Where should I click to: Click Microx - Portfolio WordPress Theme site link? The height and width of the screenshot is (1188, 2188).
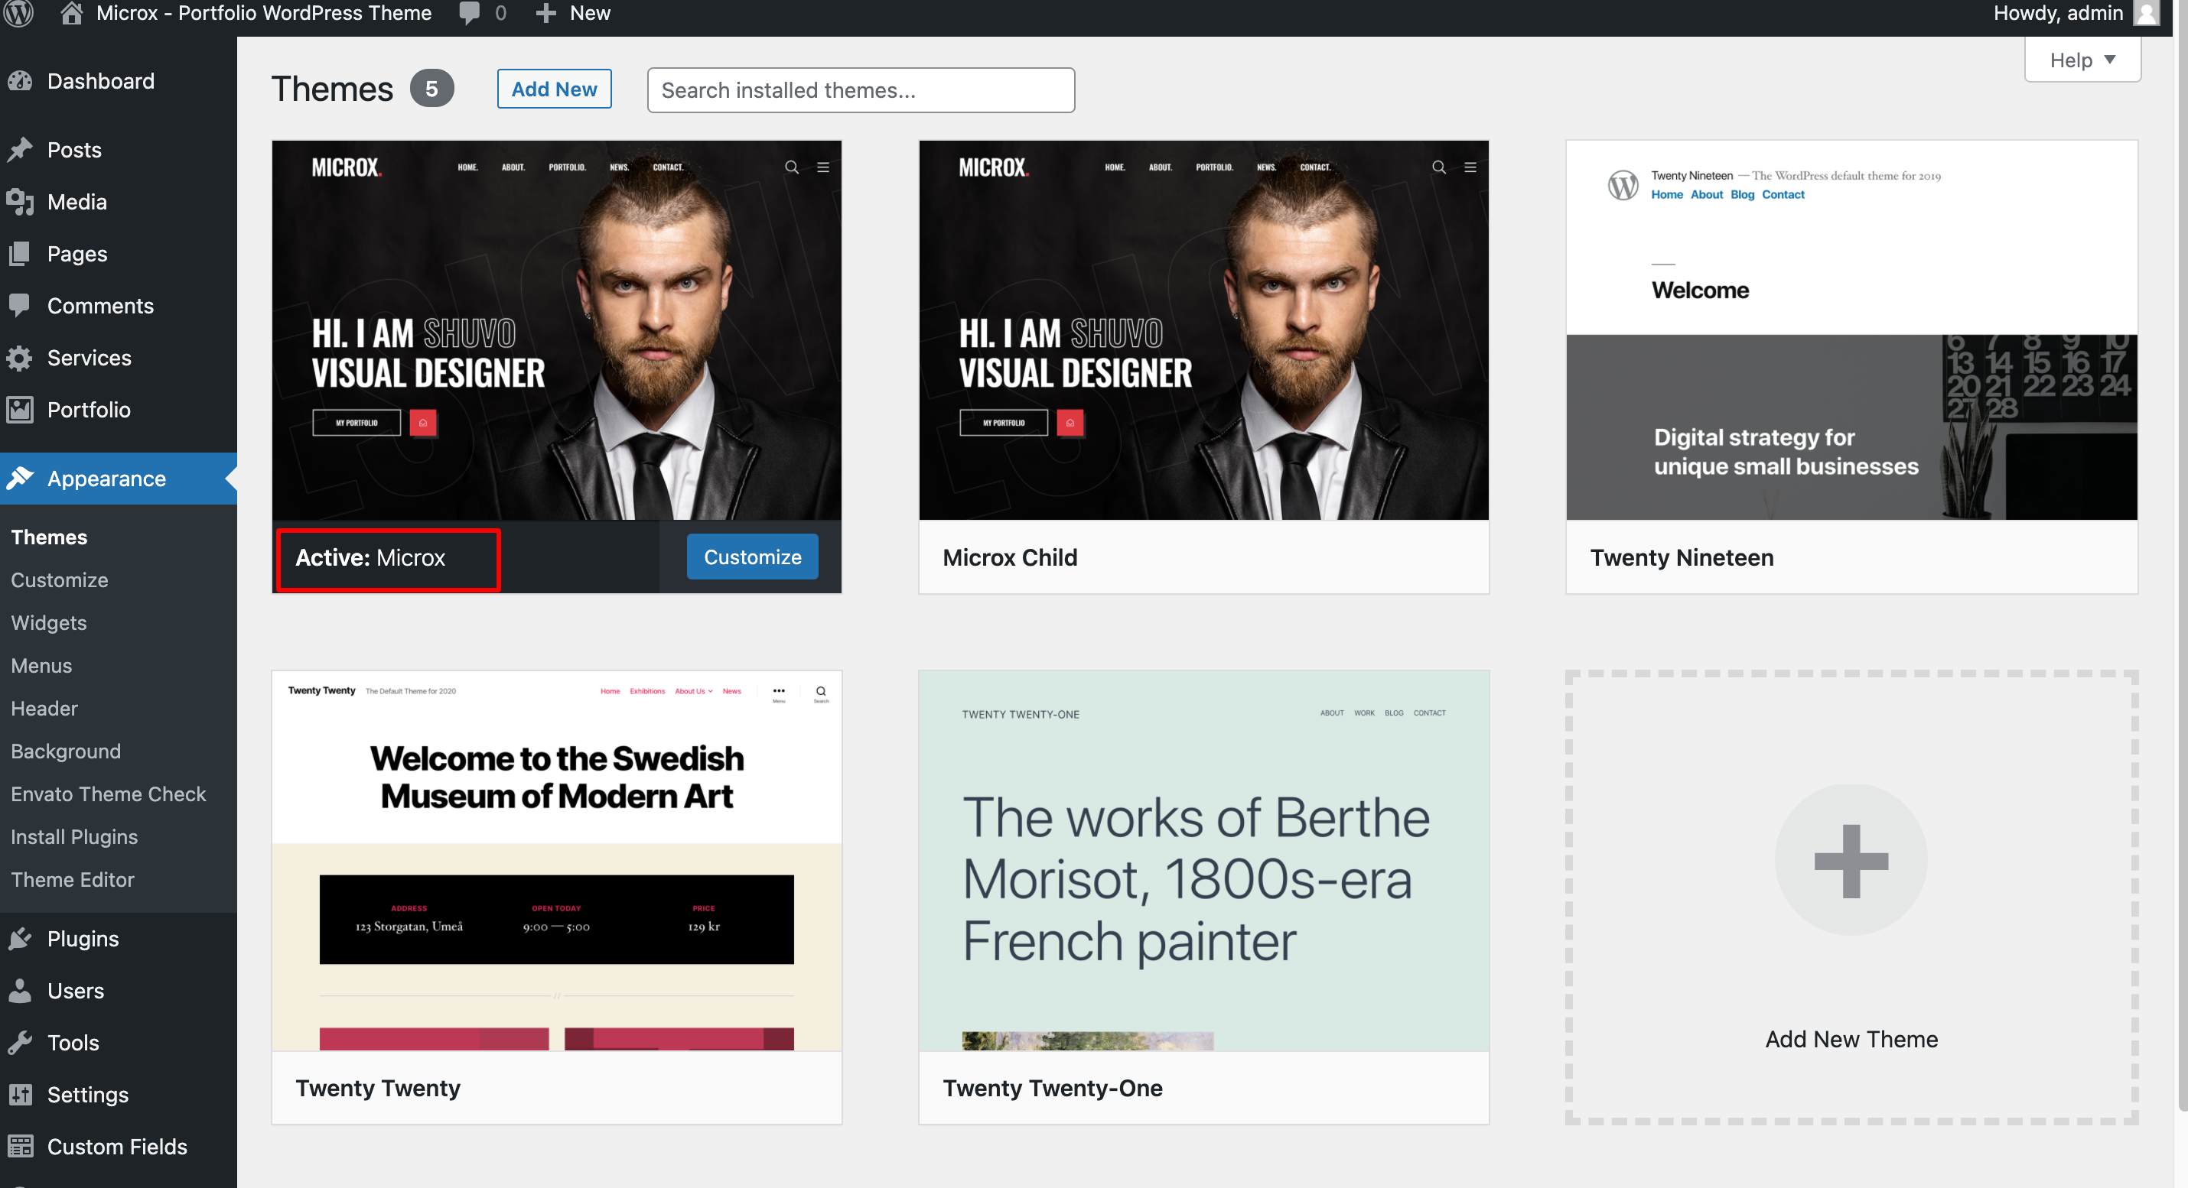264,14
